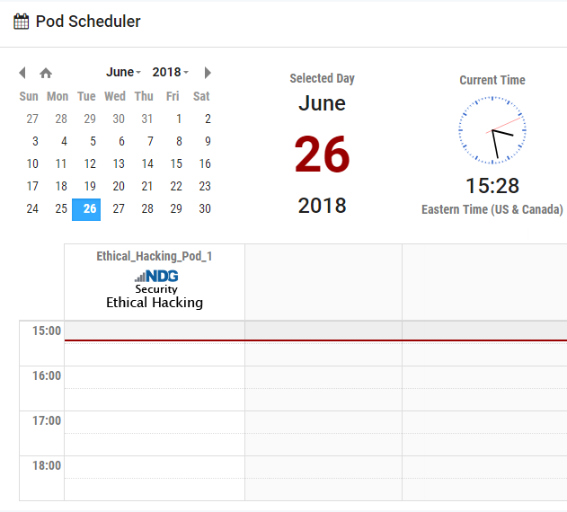Open the 2018 year dropdown
This screenshot has height=512, width=567.
(170, 72)
